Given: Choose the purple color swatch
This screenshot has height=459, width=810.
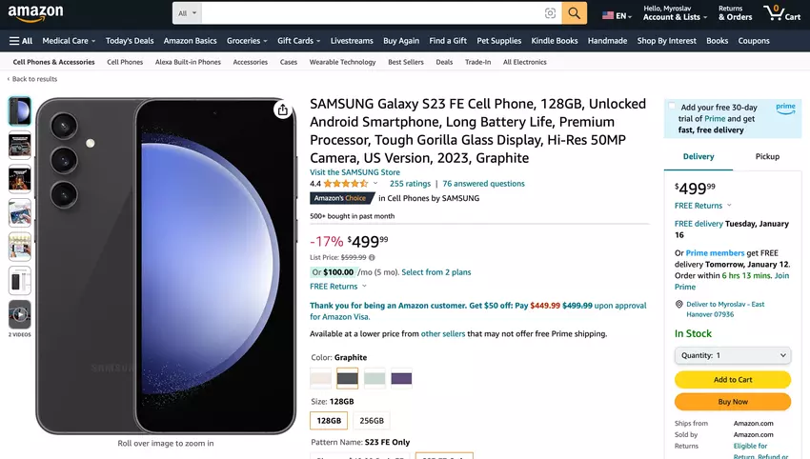Looking at the screenshot, I should click(x=401, y=378).
